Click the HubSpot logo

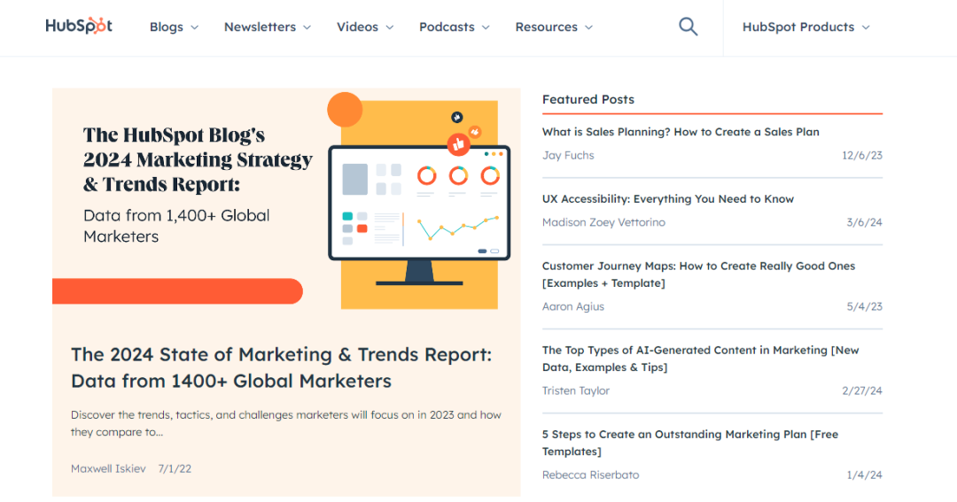tap(79, 26)
